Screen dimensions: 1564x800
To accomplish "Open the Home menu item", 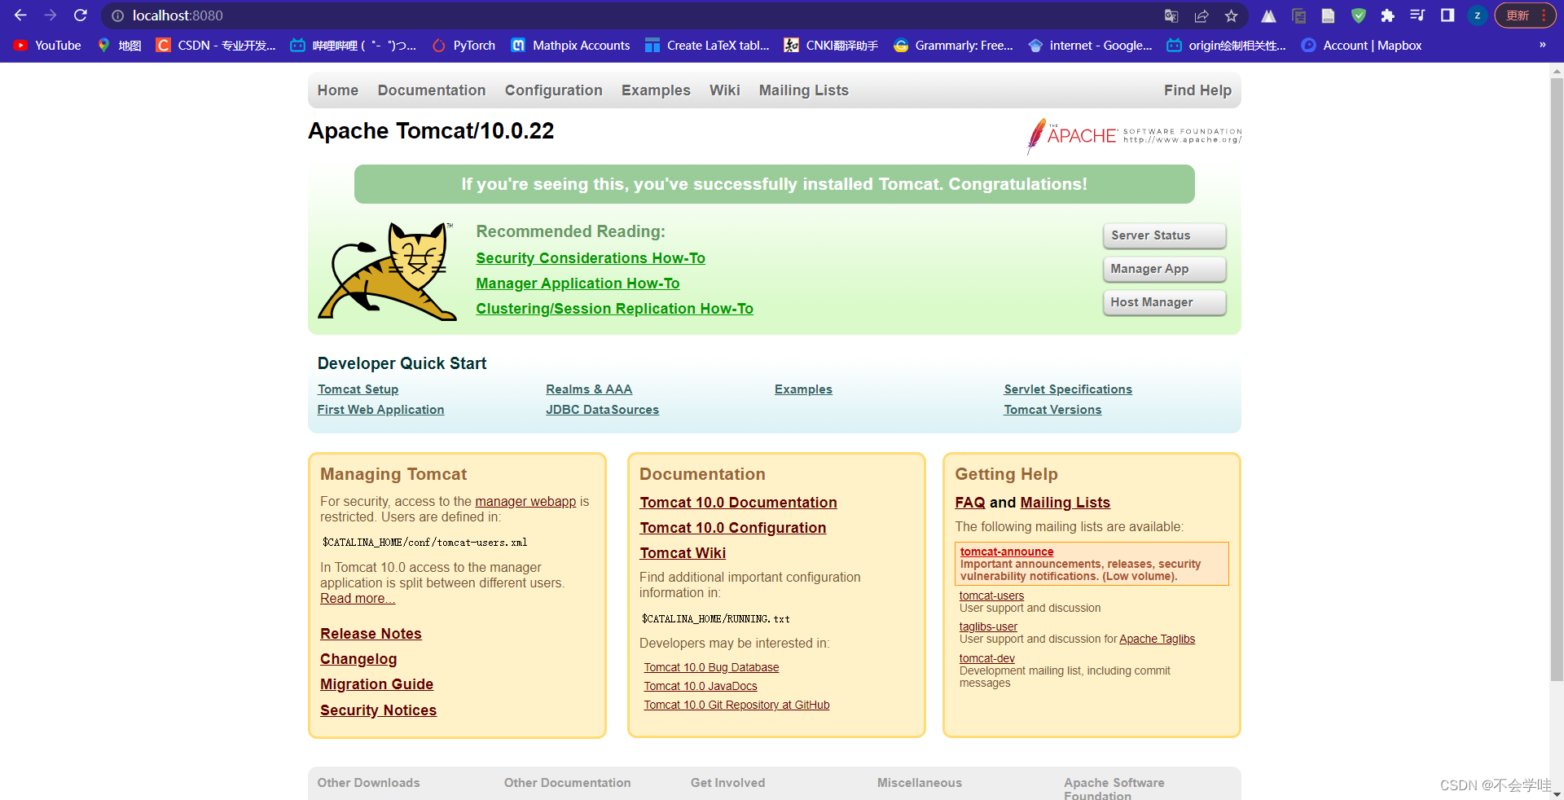I will coord(338,90).
